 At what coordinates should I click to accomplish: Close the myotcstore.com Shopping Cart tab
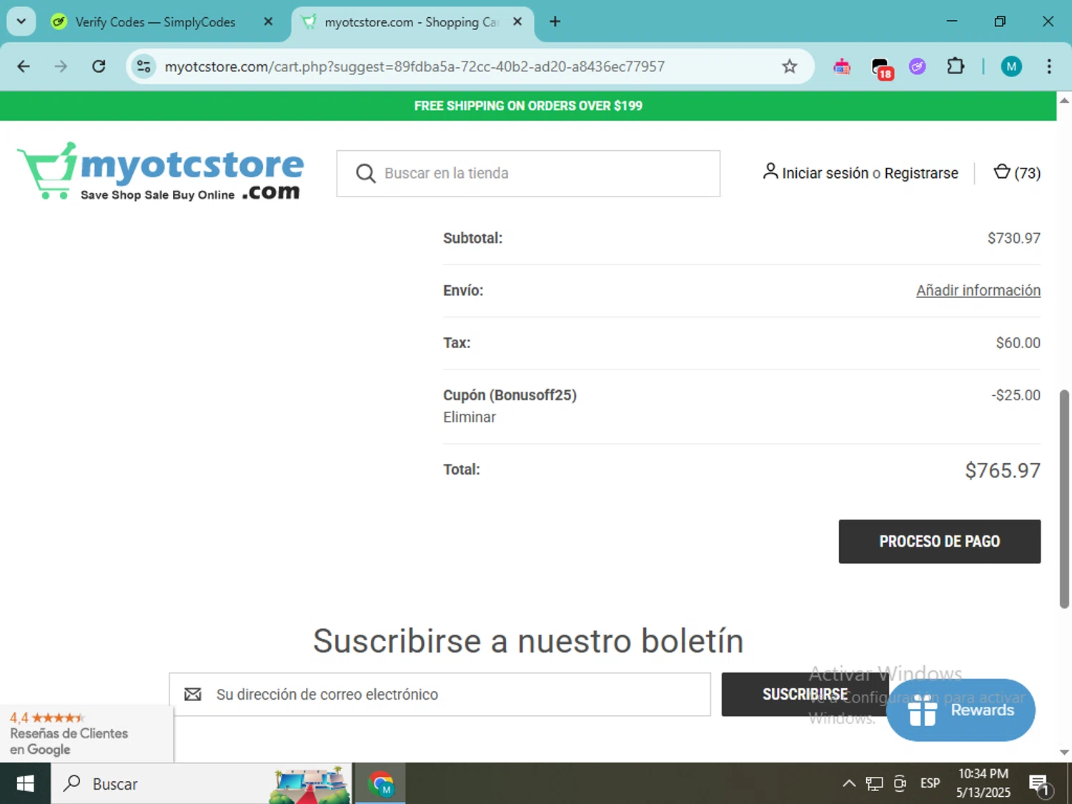tap(517, 22)
